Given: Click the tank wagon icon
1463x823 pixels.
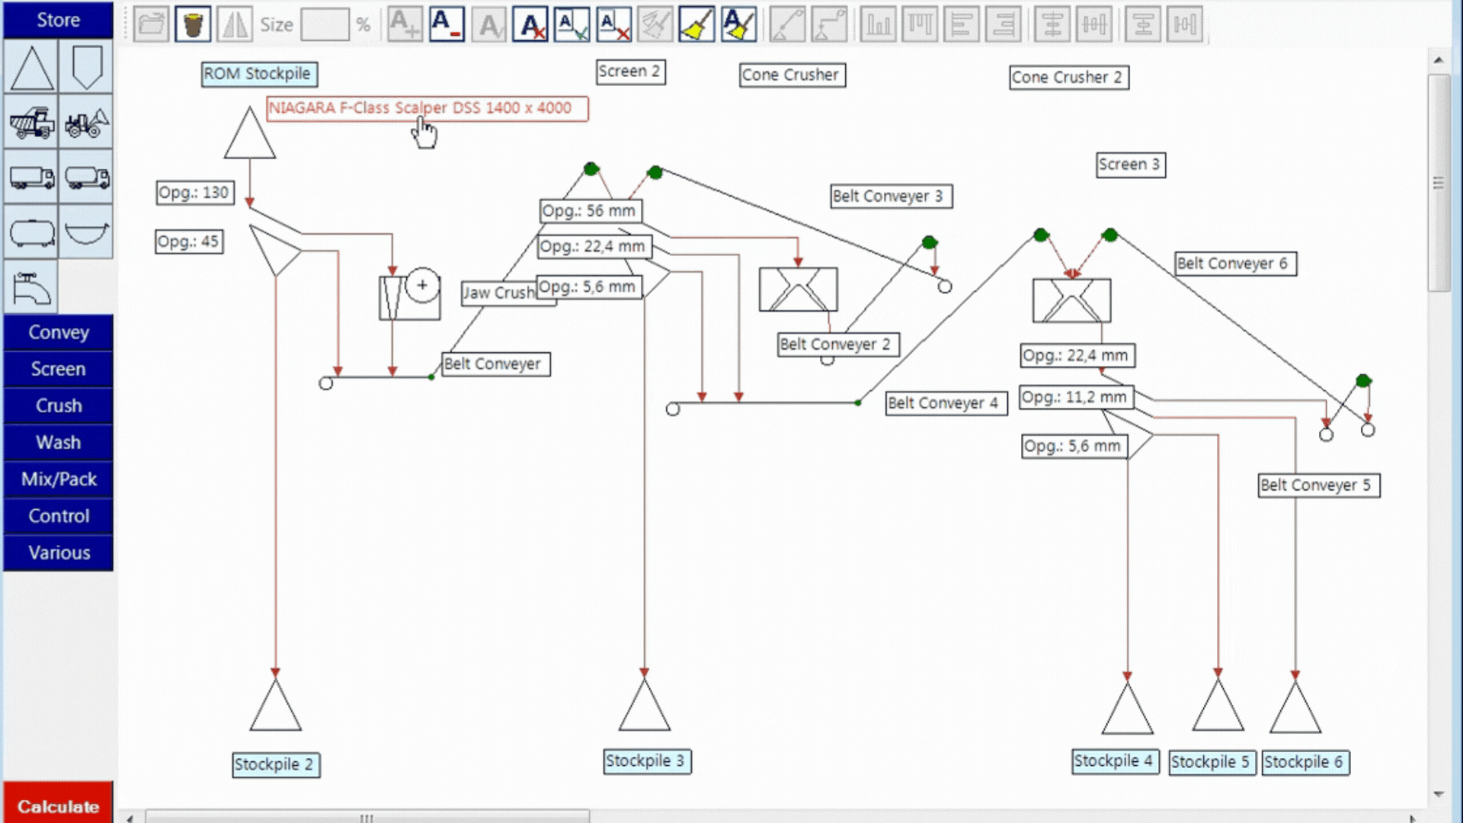Looking at the screenshot, I should coord(30,232).
